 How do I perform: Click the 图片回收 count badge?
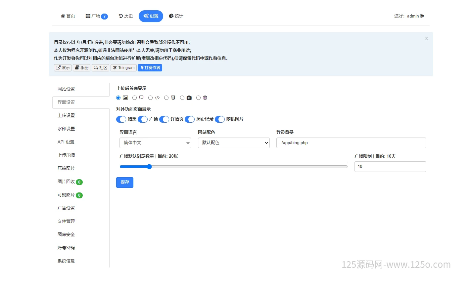click(x=79, y=182)
